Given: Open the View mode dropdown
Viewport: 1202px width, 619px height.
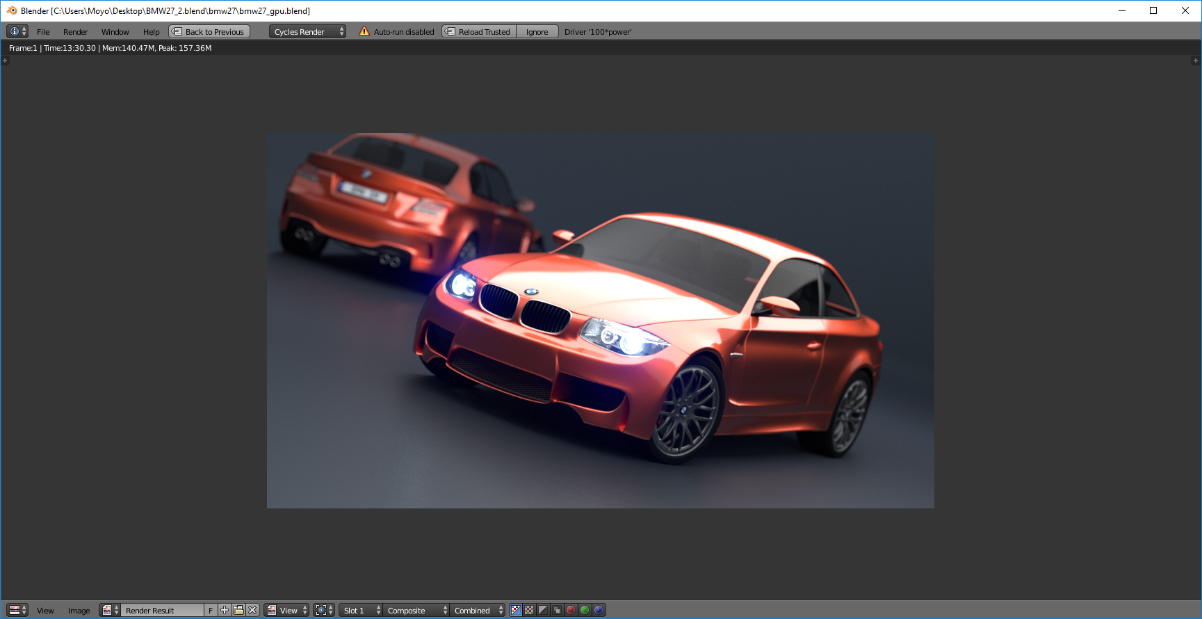Looking at the screenshot, I should pyautogui.click(x=286, y=610).
